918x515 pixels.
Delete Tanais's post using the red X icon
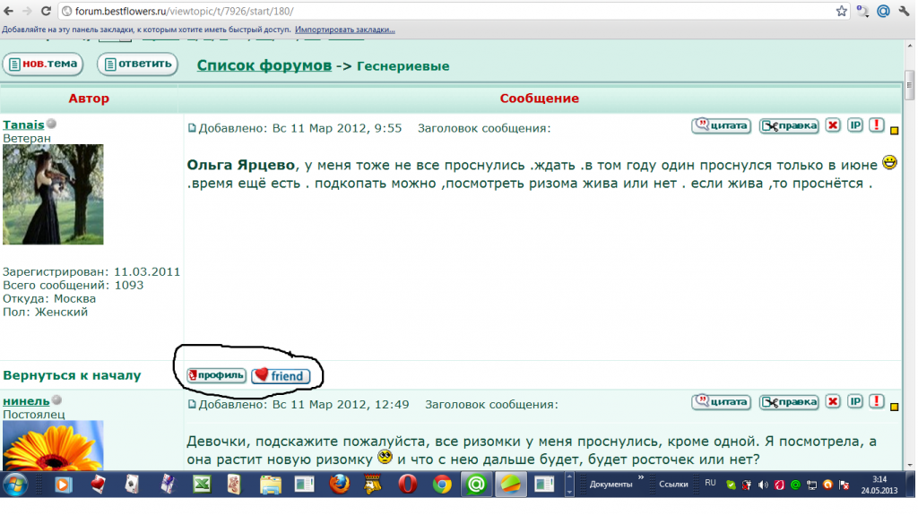pyautogui.click(x=833, y=125)
